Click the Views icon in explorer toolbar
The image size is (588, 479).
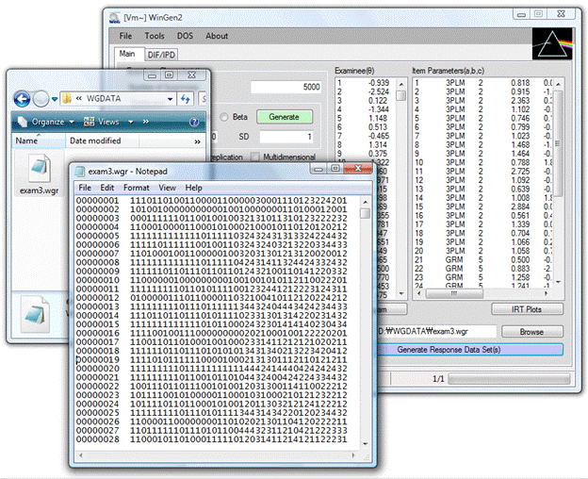coord(89,122)
